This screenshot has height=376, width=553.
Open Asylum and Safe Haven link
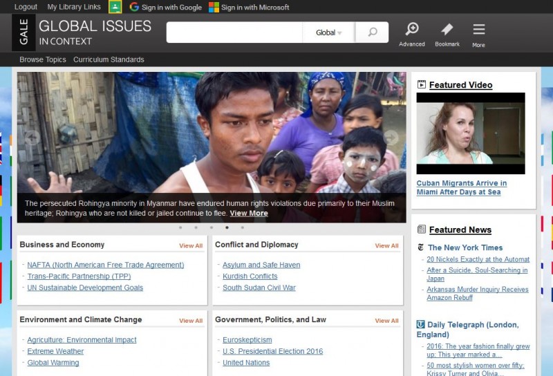[261, 265]
